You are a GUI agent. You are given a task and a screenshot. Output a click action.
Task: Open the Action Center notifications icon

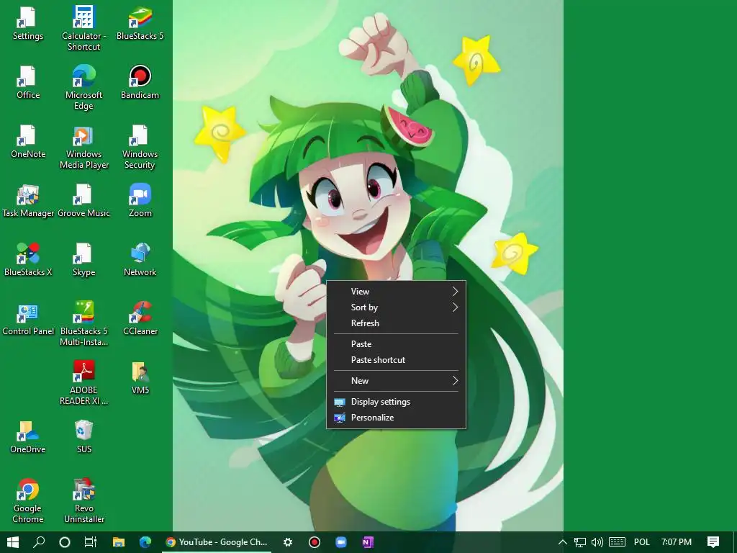coord(713,542)
